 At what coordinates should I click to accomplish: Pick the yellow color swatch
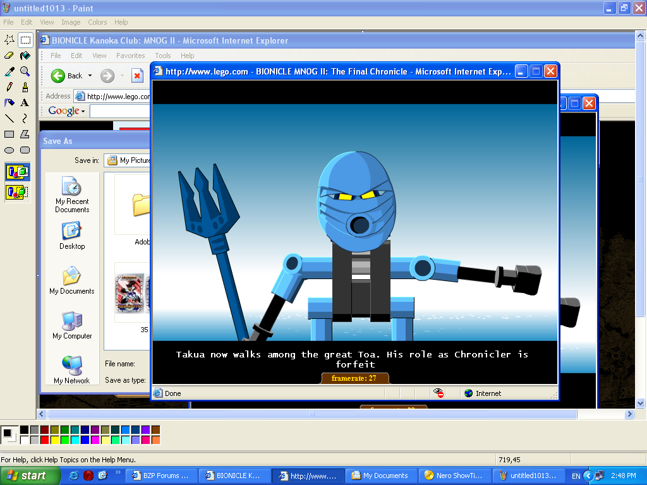[54, 440]
